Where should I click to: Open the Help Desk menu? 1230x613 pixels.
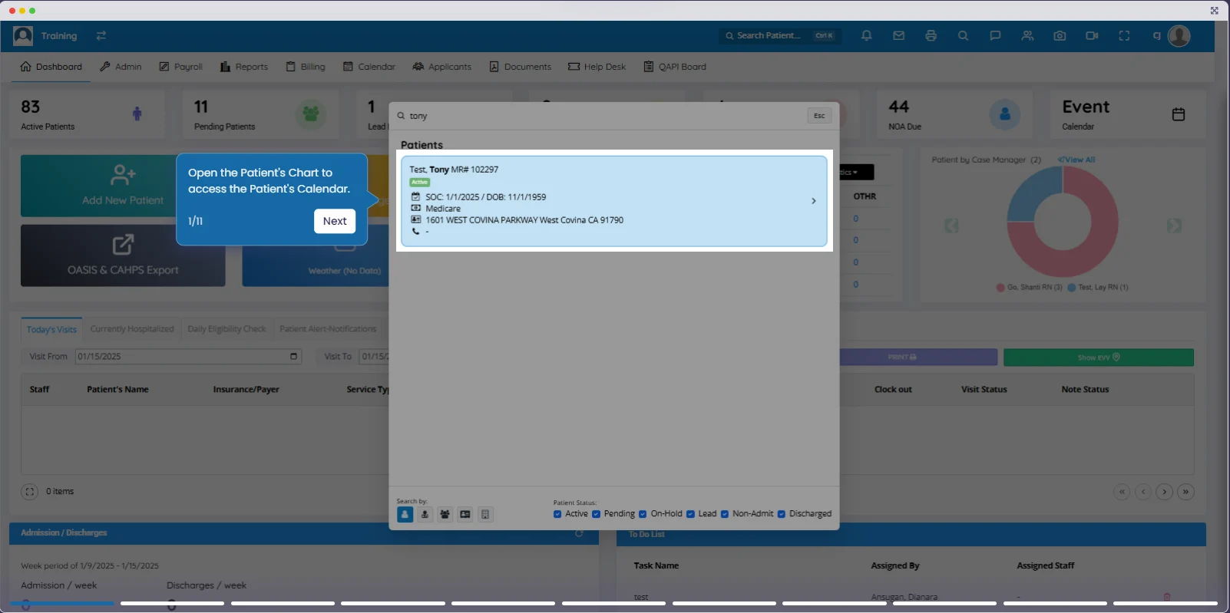pos(597,67)
